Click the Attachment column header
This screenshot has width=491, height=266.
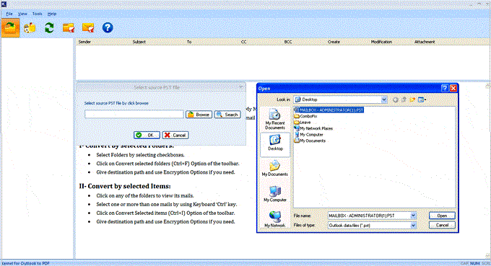coord(425,42)
